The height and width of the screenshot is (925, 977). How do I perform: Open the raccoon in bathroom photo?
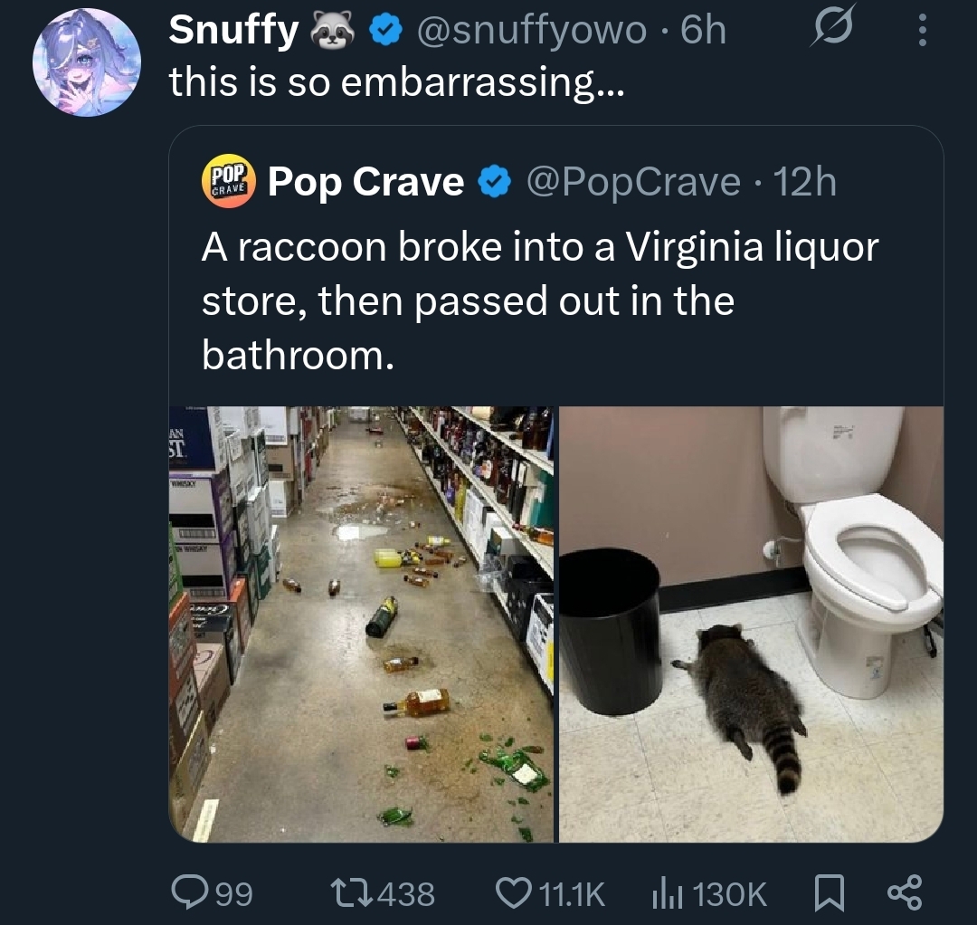[751, 625]
